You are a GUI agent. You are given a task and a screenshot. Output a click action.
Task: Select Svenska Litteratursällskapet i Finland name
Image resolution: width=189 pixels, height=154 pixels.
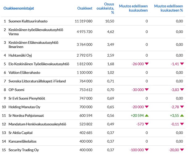[x=37, y=81]
